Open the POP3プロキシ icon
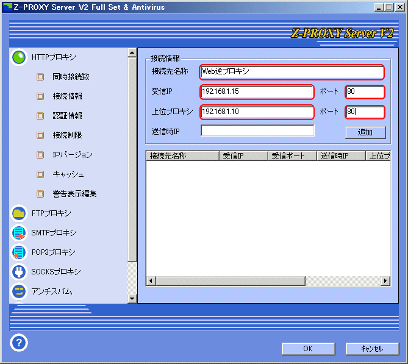The width and height of the screenshot is (408, 364). (x=19, y=252)
